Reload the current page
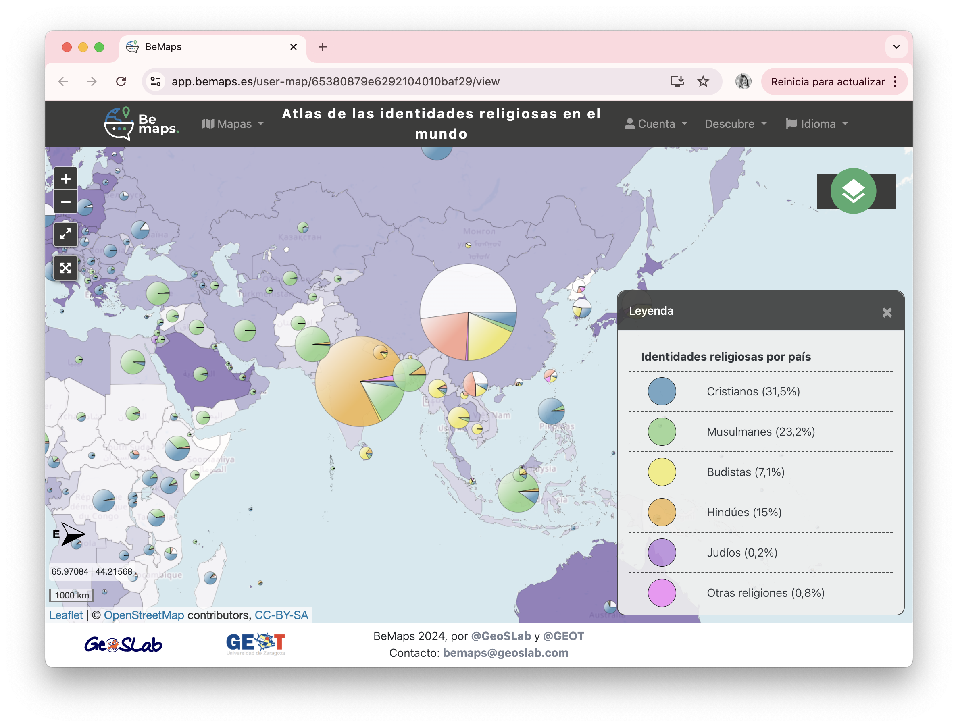The image size is (958, 727). click(121, 81)
